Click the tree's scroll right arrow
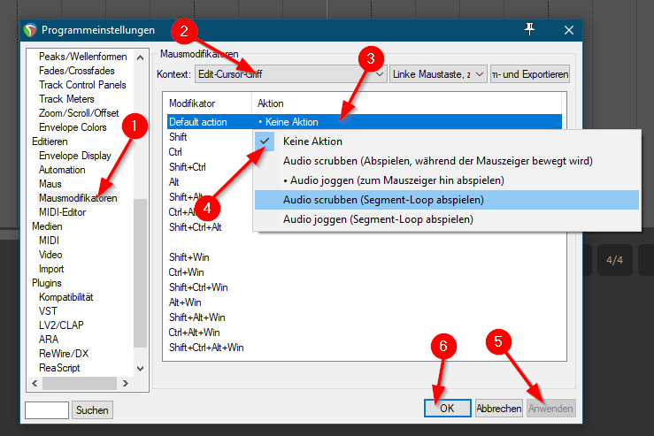 point(125,383)
